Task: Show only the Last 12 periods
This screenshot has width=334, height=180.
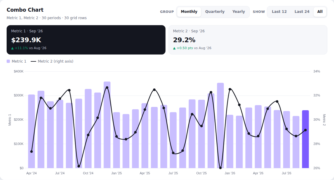Action: 279,12
